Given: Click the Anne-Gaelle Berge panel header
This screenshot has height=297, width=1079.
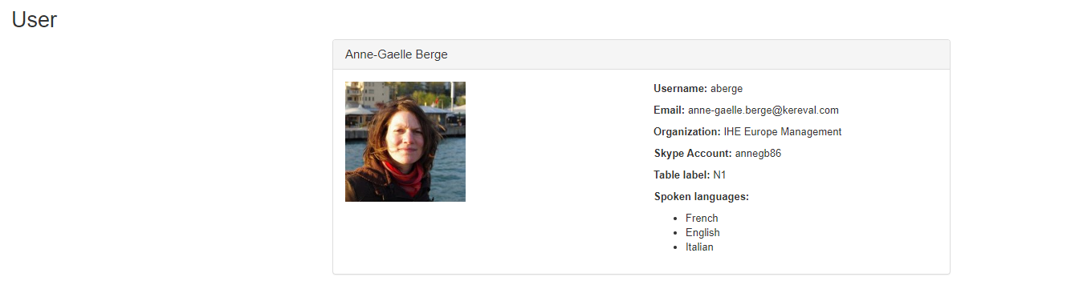Looking at the screenshot, I should point(641,54).
